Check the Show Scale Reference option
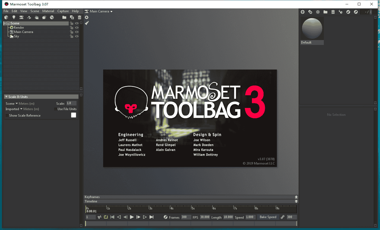 (x=7, y=116)
